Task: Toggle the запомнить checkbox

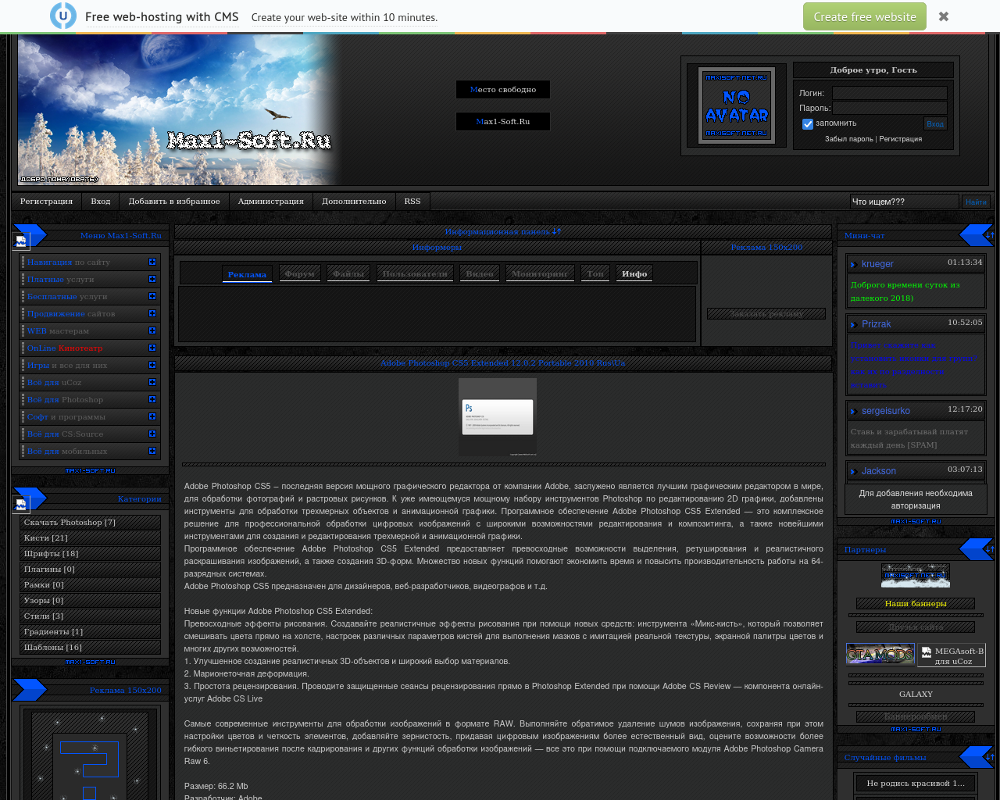Action: tap(808, 123)
